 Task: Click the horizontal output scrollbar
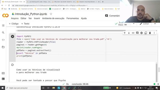click(x=71, y=30)
